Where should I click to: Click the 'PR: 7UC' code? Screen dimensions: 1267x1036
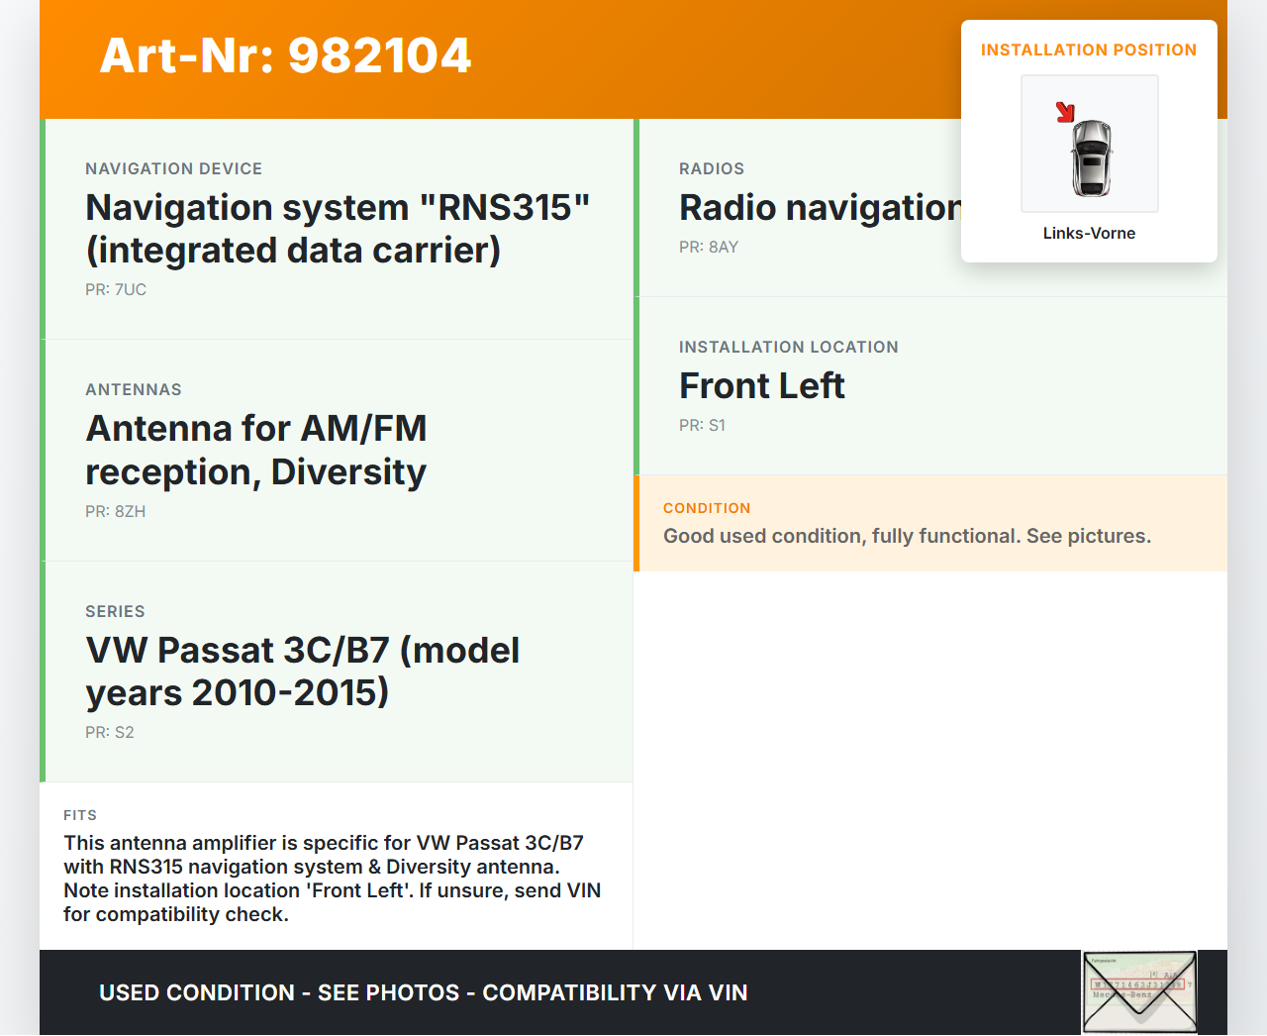coord(116,290)
